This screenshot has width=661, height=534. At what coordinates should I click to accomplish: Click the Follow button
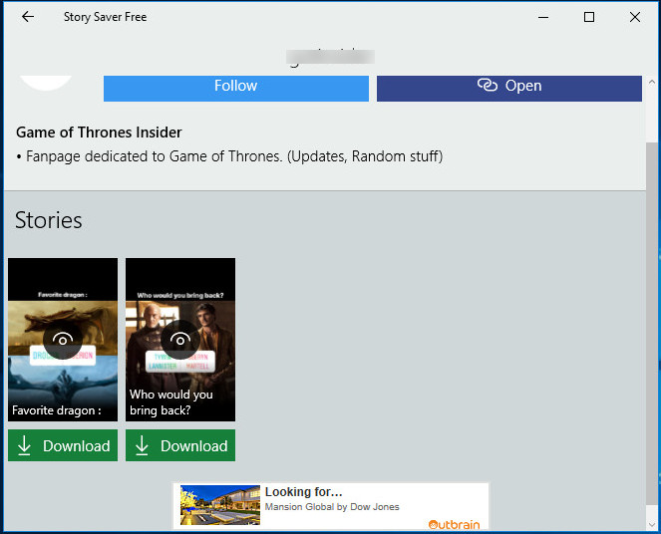236,89
